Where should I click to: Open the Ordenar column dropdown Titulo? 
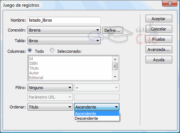pos(50,107)
